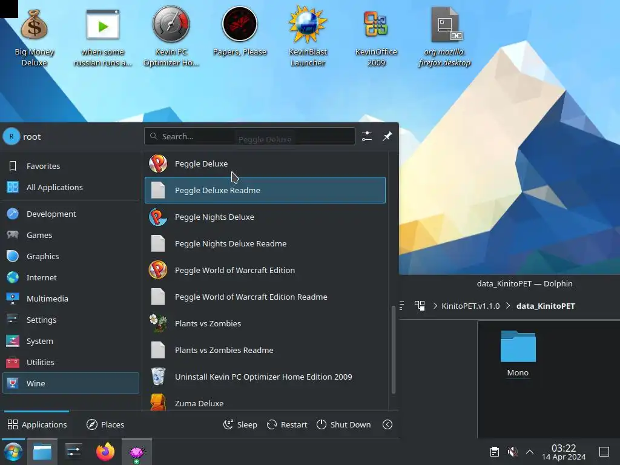
Task: Launch Firefox from the taskbar
Action: click(x=105, y=452)
